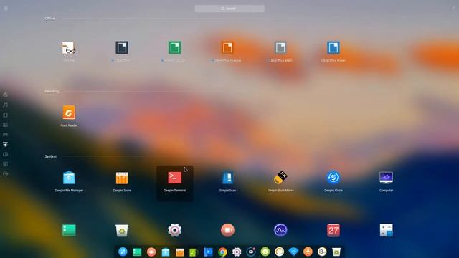Open the gear settings app in launcher grid
Screen dimensions: 459x258
click(175, 231)
